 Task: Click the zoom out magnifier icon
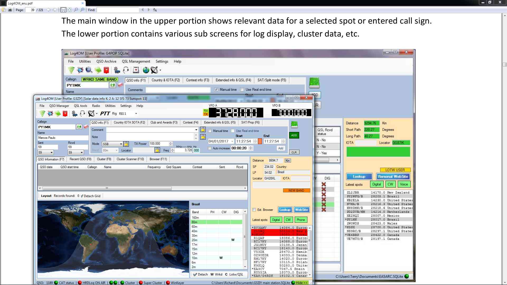point(76,10)
